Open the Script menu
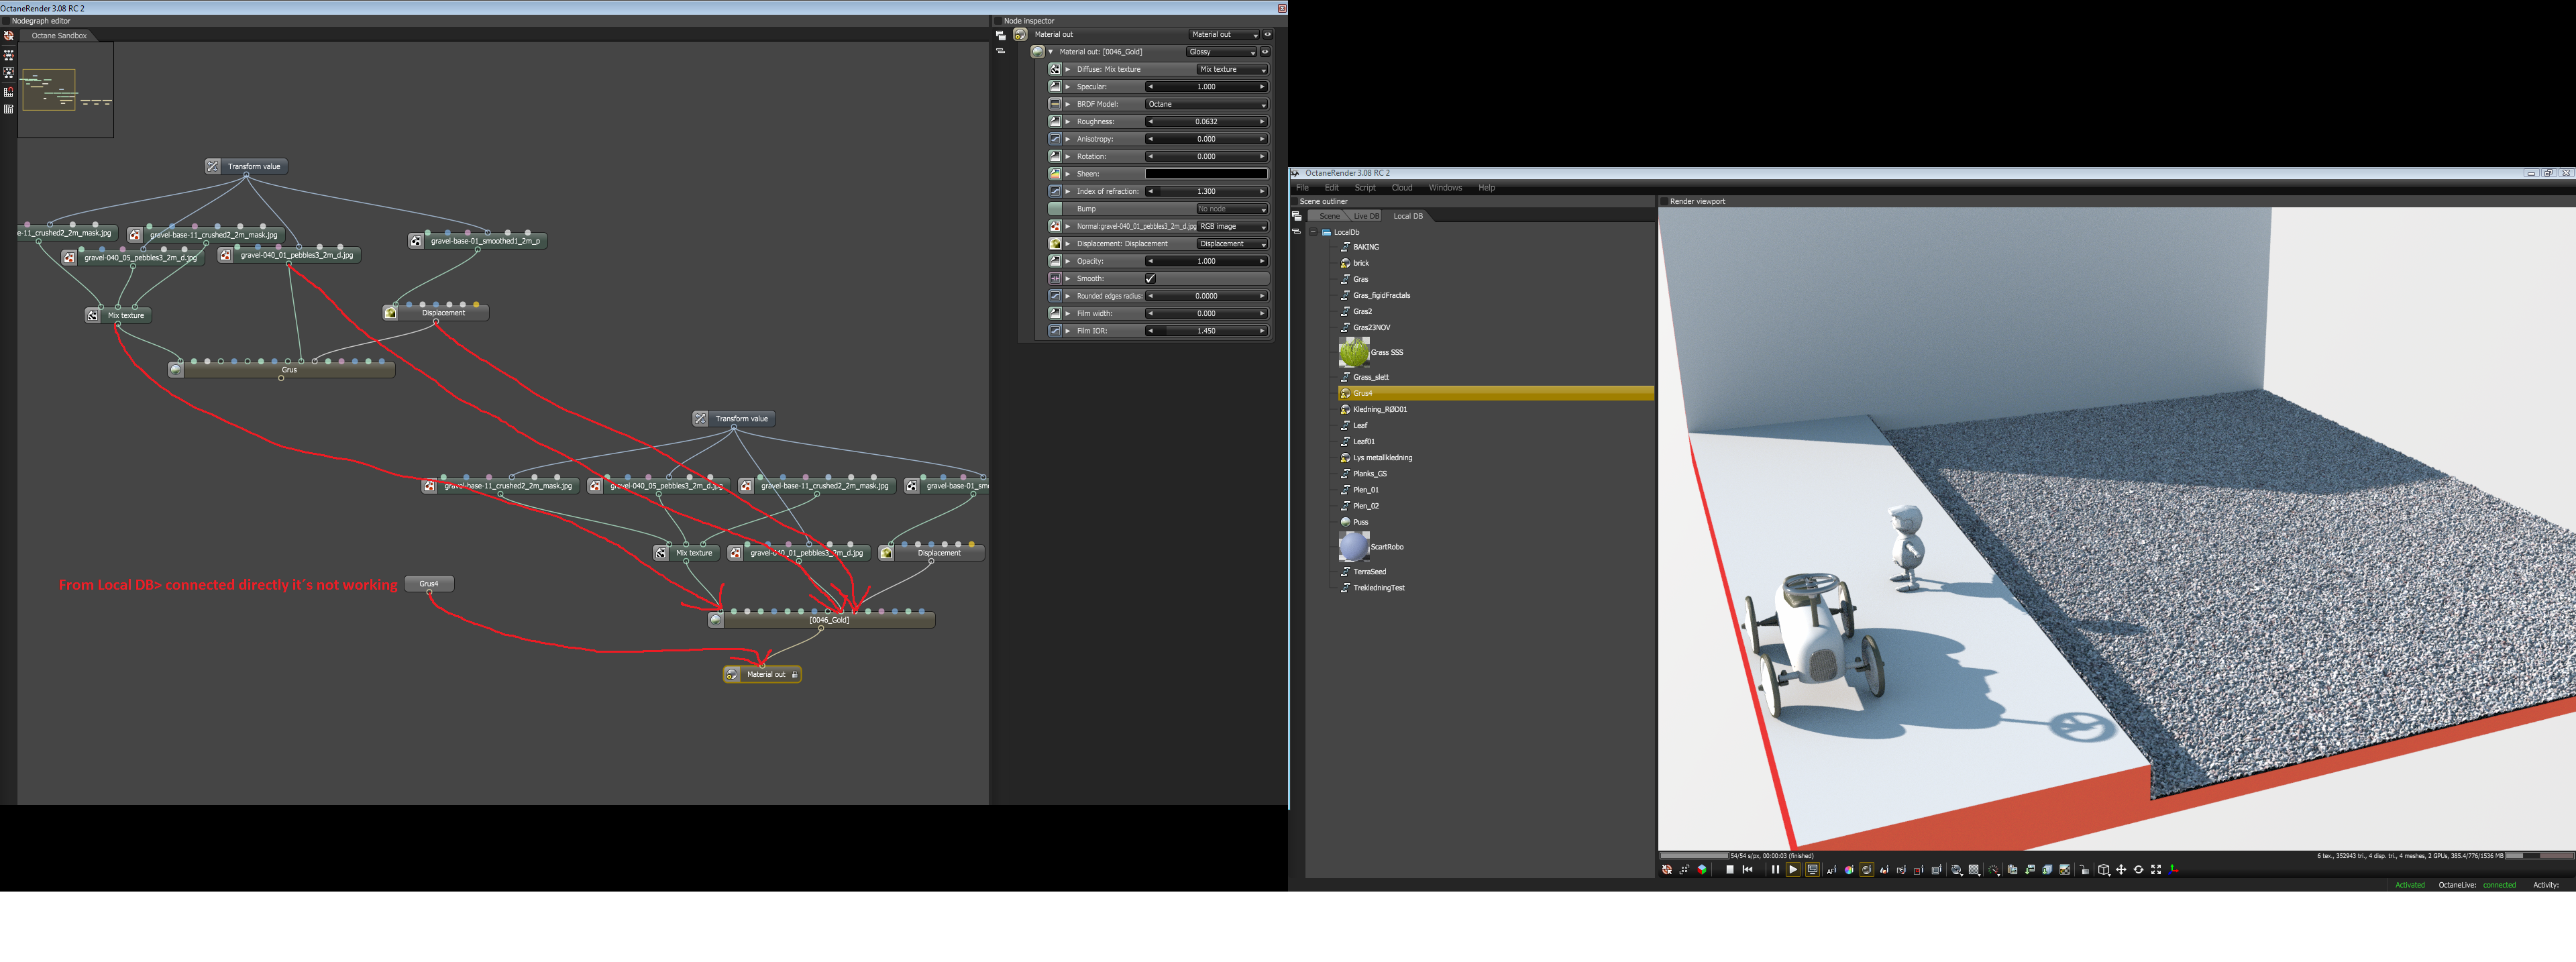This screenshot has width=2576, height=962. [x=1364, y=188]
